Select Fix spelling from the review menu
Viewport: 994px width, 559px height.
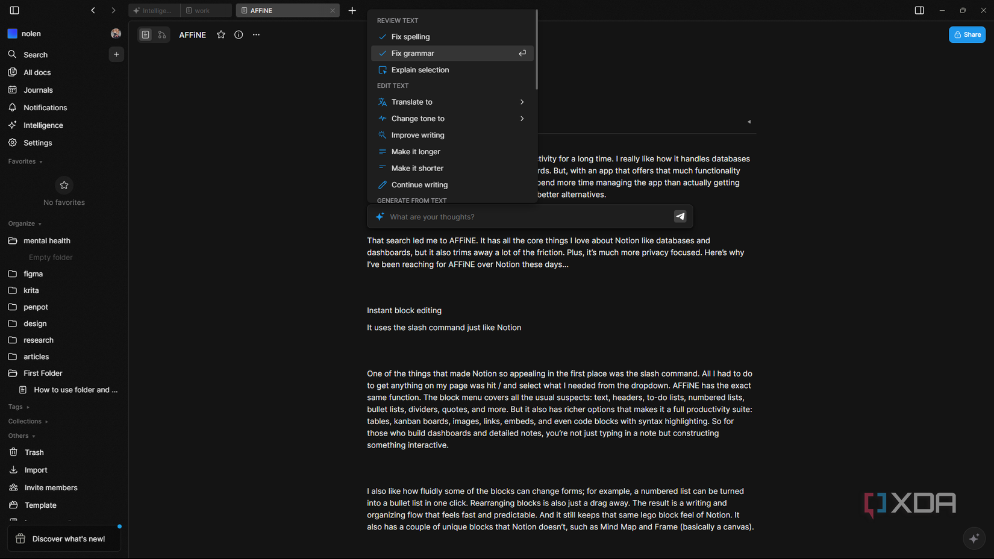pos(410,37)
